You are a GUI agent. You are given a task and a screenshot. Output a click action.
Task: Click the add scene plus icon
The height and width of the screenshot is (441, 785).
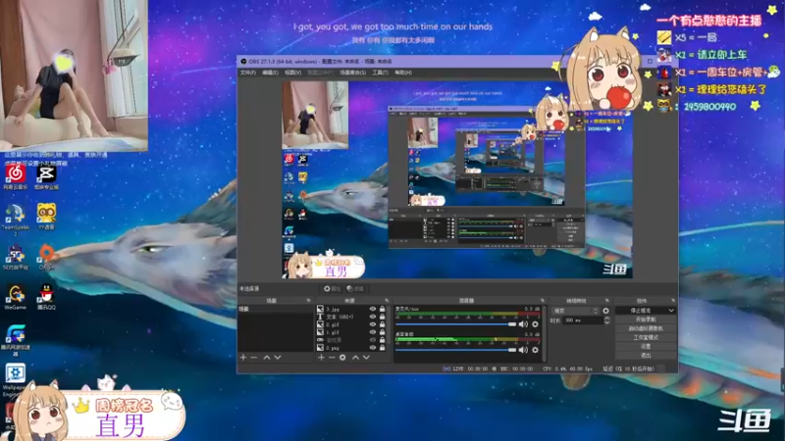point(243,358)
